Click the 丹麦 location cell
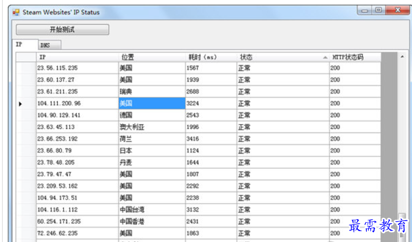 click(152, 163)
